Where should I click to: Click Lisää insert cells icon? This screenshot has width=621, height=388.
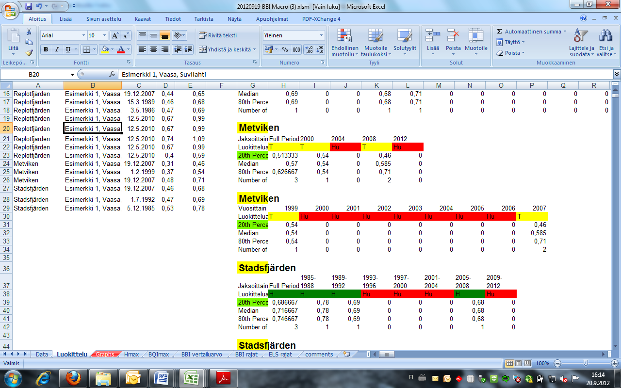(x=433, y=35)
